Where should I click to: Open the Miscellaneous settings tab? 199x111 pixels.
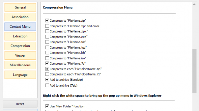pyautogui.click(x=20, y=65)
